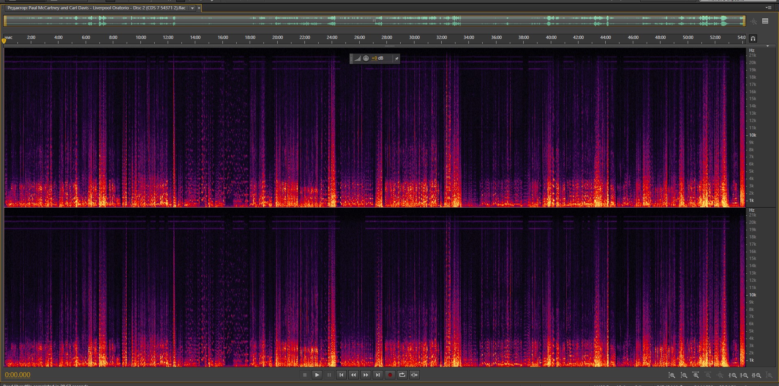779x386 pixels.
Task: Click the Rewind button
Action: tap(354, 375)
